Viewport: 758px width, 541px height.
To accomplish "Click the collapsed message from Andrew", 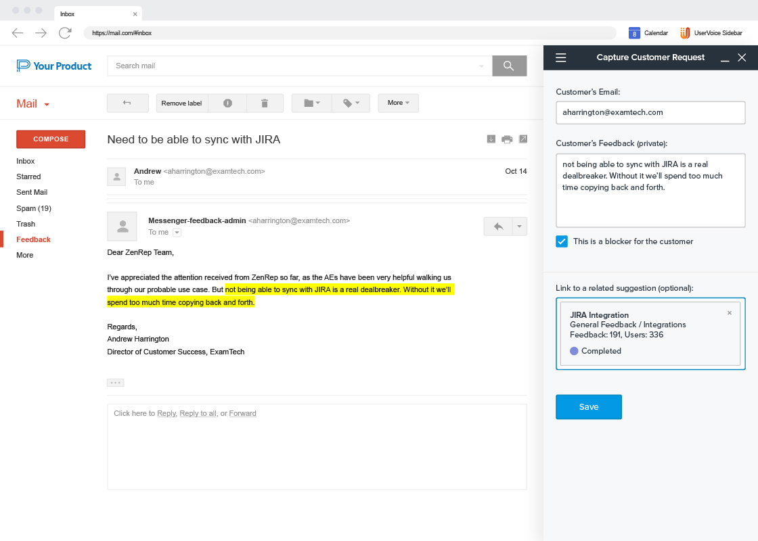I will click(x=317, y=177).
